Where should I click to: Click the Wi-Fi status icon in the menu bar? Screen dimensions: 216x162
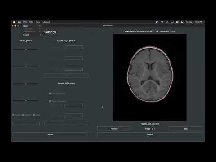162,22
